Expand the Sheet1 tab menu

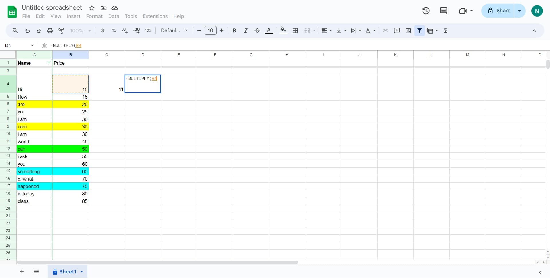pyautogui.click(x=82, y=271)
